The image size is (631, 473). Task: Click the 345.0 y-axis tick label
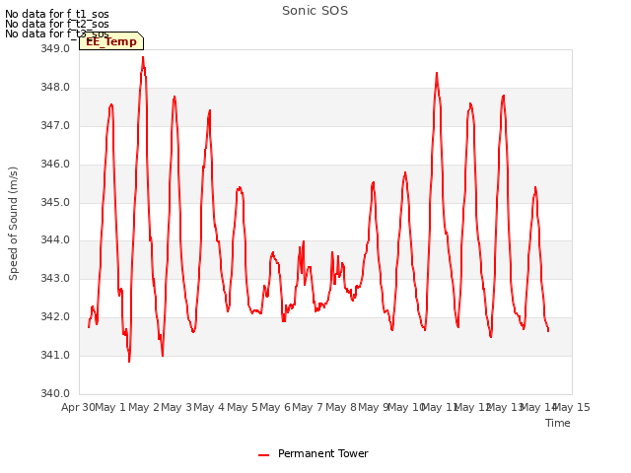point(55,202)
